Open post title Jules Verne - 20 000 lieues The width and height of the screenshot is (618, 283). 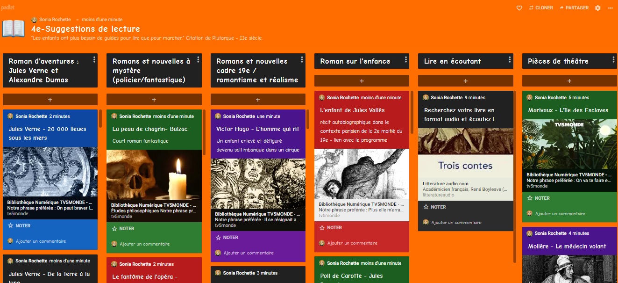pyautogui.click(x=48, y=133)
